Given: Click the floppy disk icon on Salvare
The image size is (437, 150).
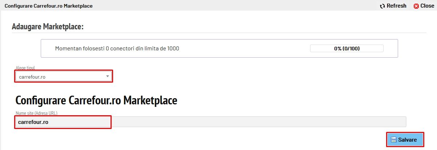Looking at the screenshot, I should click(x=393, y=139).
